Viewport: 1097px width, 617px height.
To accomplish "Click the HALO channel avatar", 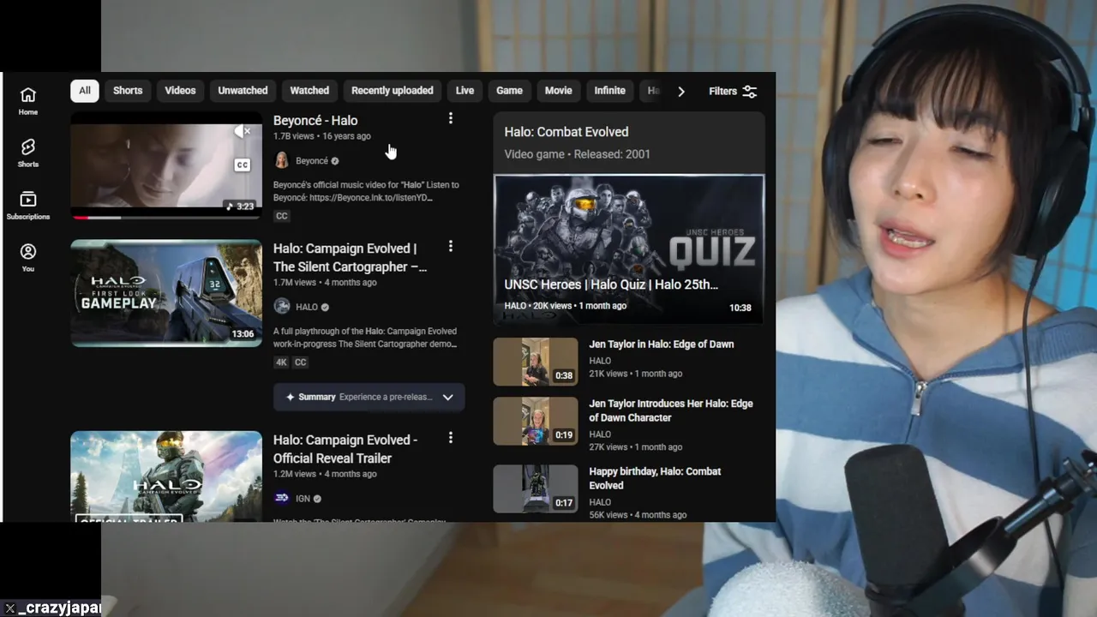I will click(281, 306).
